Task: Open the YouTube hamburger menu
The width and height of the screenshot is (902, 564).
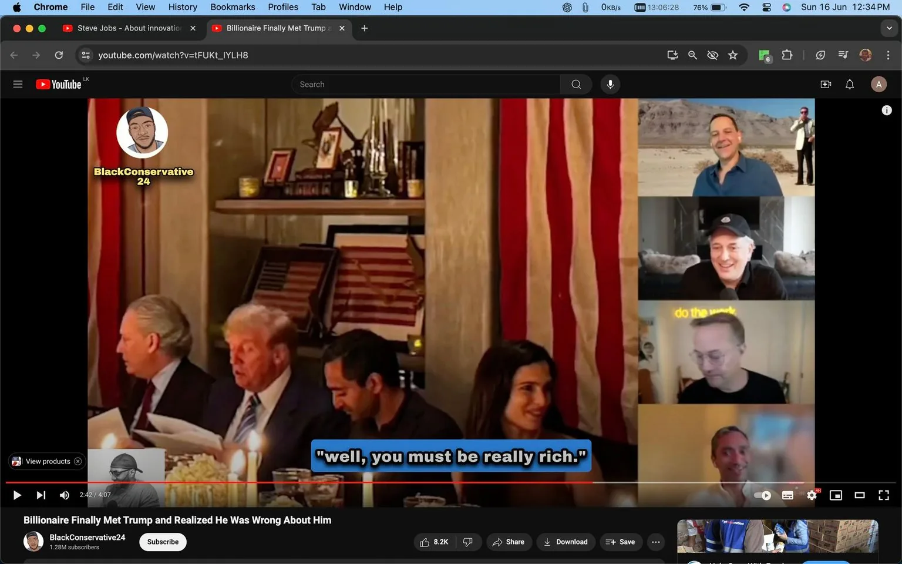Action: 18,84
